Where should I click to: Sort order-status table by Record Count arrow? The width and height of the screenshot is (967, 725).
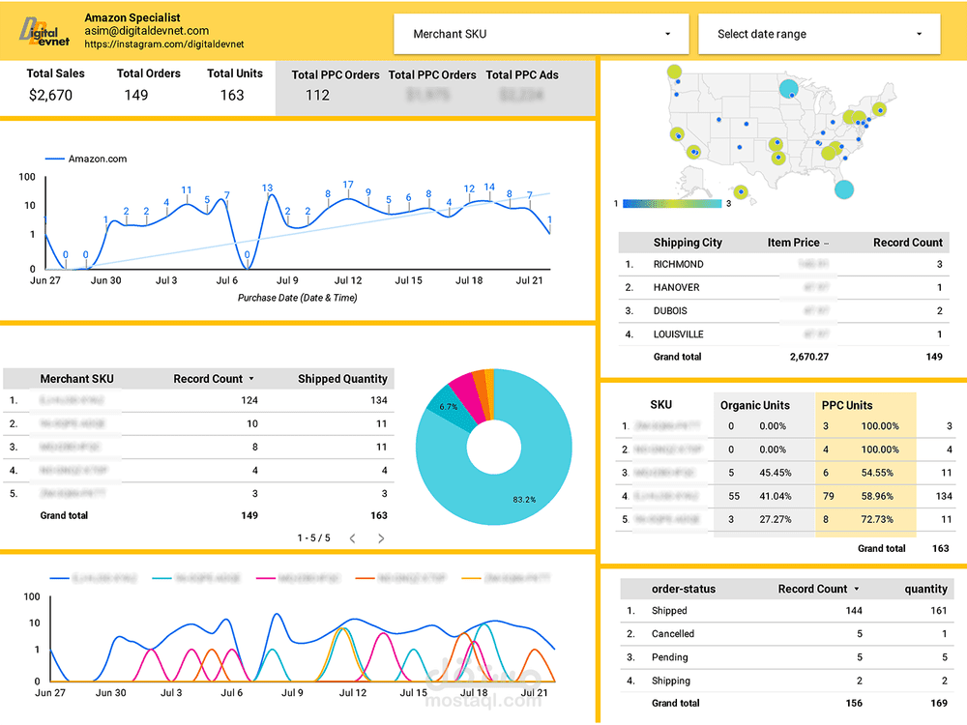(x=857, y=589)
